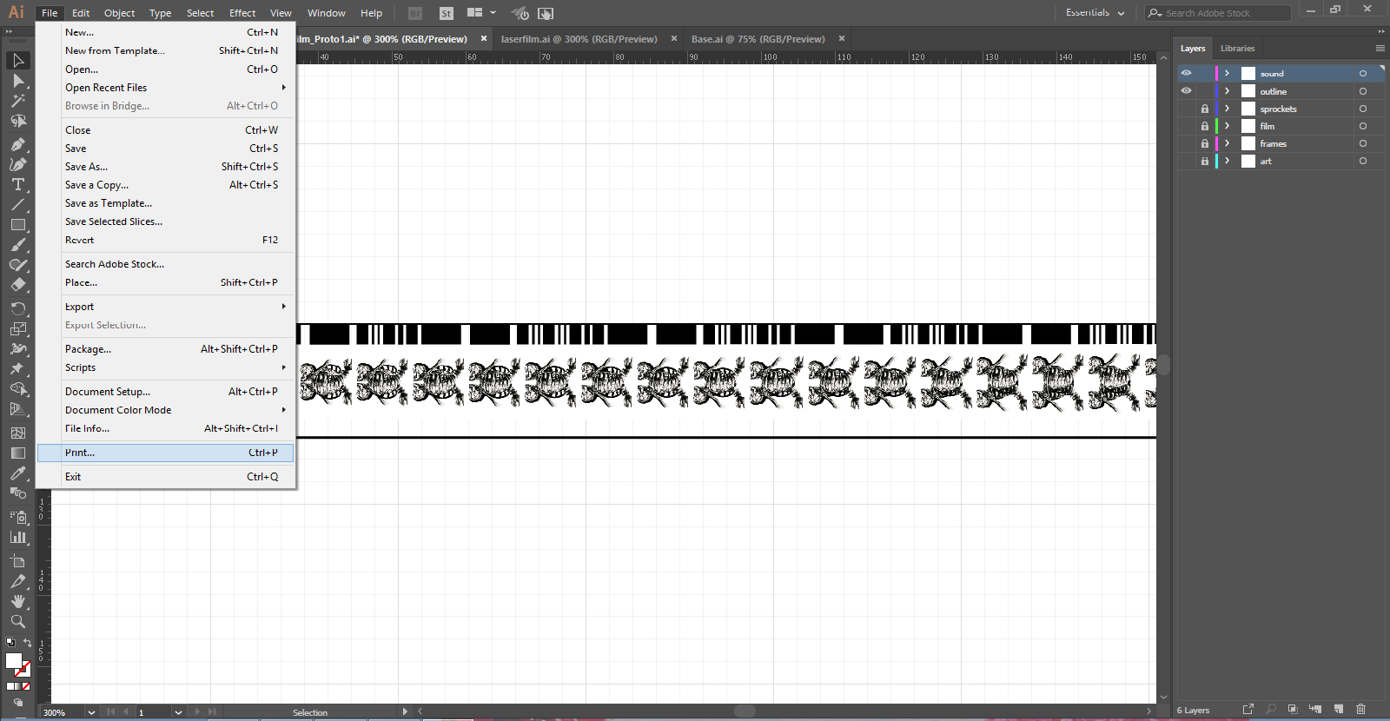Click the Stroke color swatch

click(23, 670)
